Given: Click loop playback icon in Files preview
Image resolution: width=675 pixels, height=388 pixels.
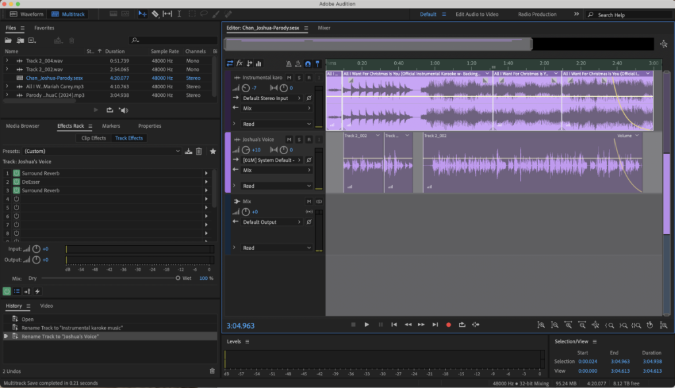Looking at the screenshot, I should (x=110, y=110).
